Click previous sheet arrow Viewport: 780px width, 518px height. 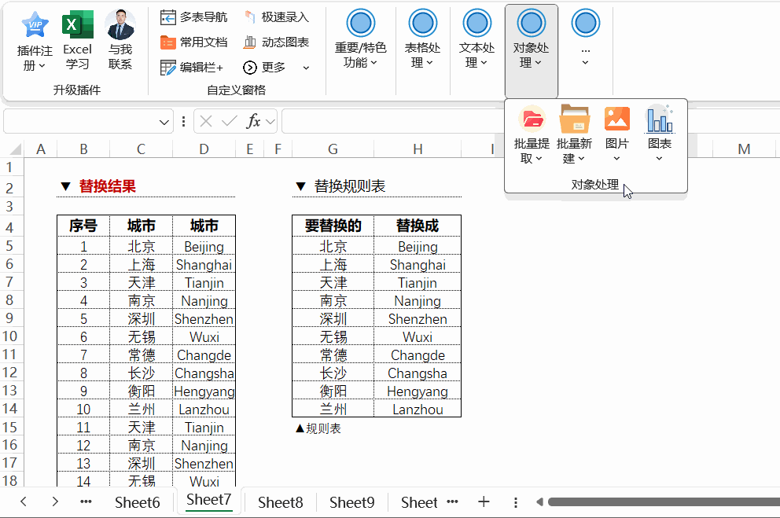[24, 501]
